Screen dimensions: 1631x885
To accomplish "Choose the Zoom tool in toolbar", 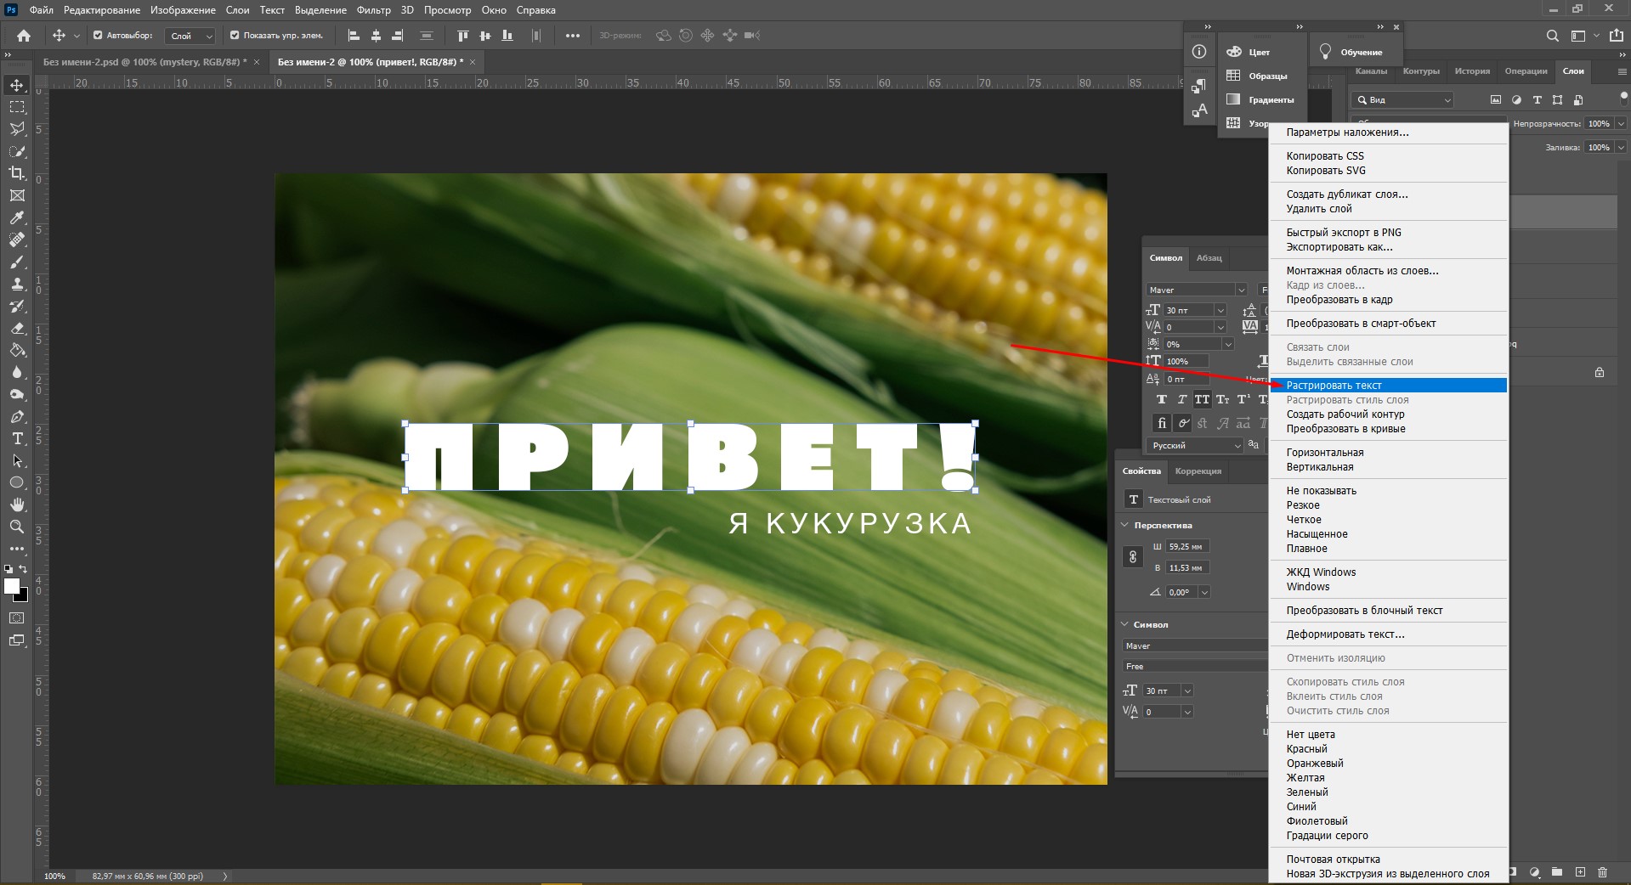I will pyautogui.click(x=17, y=527).
